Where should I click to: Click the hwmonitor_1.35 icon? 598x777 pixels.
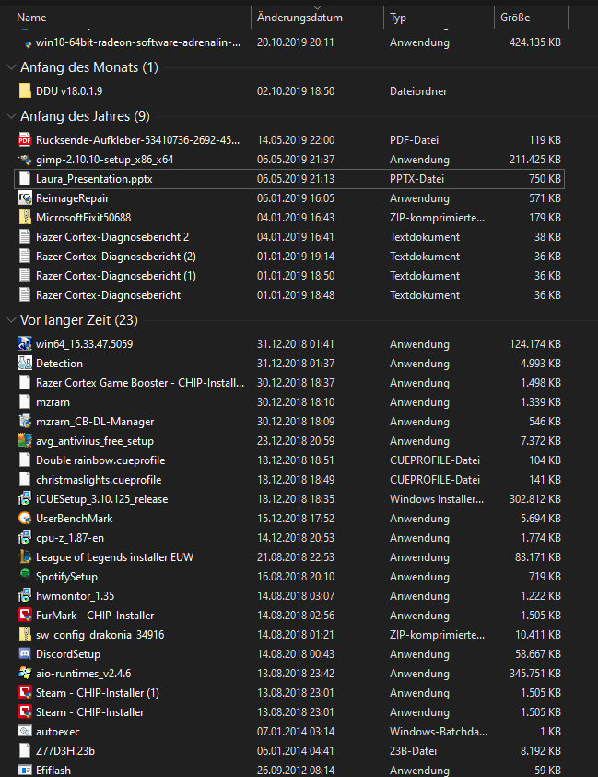pyautogui.click(x=25, y=595)
